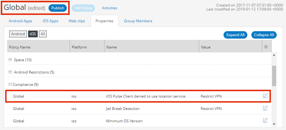Open the table column settings gear
This screenshot has width=286, height=130.
(266, 47)
